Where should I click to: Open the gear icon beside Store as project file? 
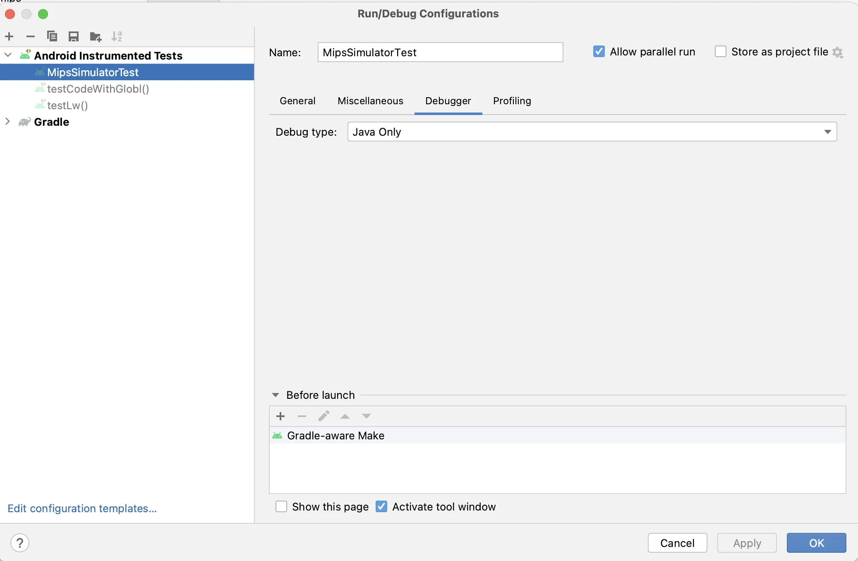838,53
